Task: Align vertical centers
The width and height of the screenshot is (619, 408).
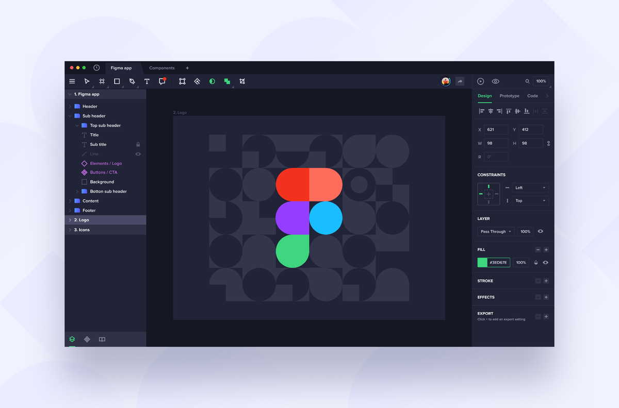Action: click(517, 111)
